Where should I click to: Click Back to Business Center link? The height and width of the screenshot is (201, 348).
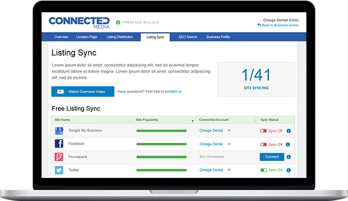click(x=280, y=25)
